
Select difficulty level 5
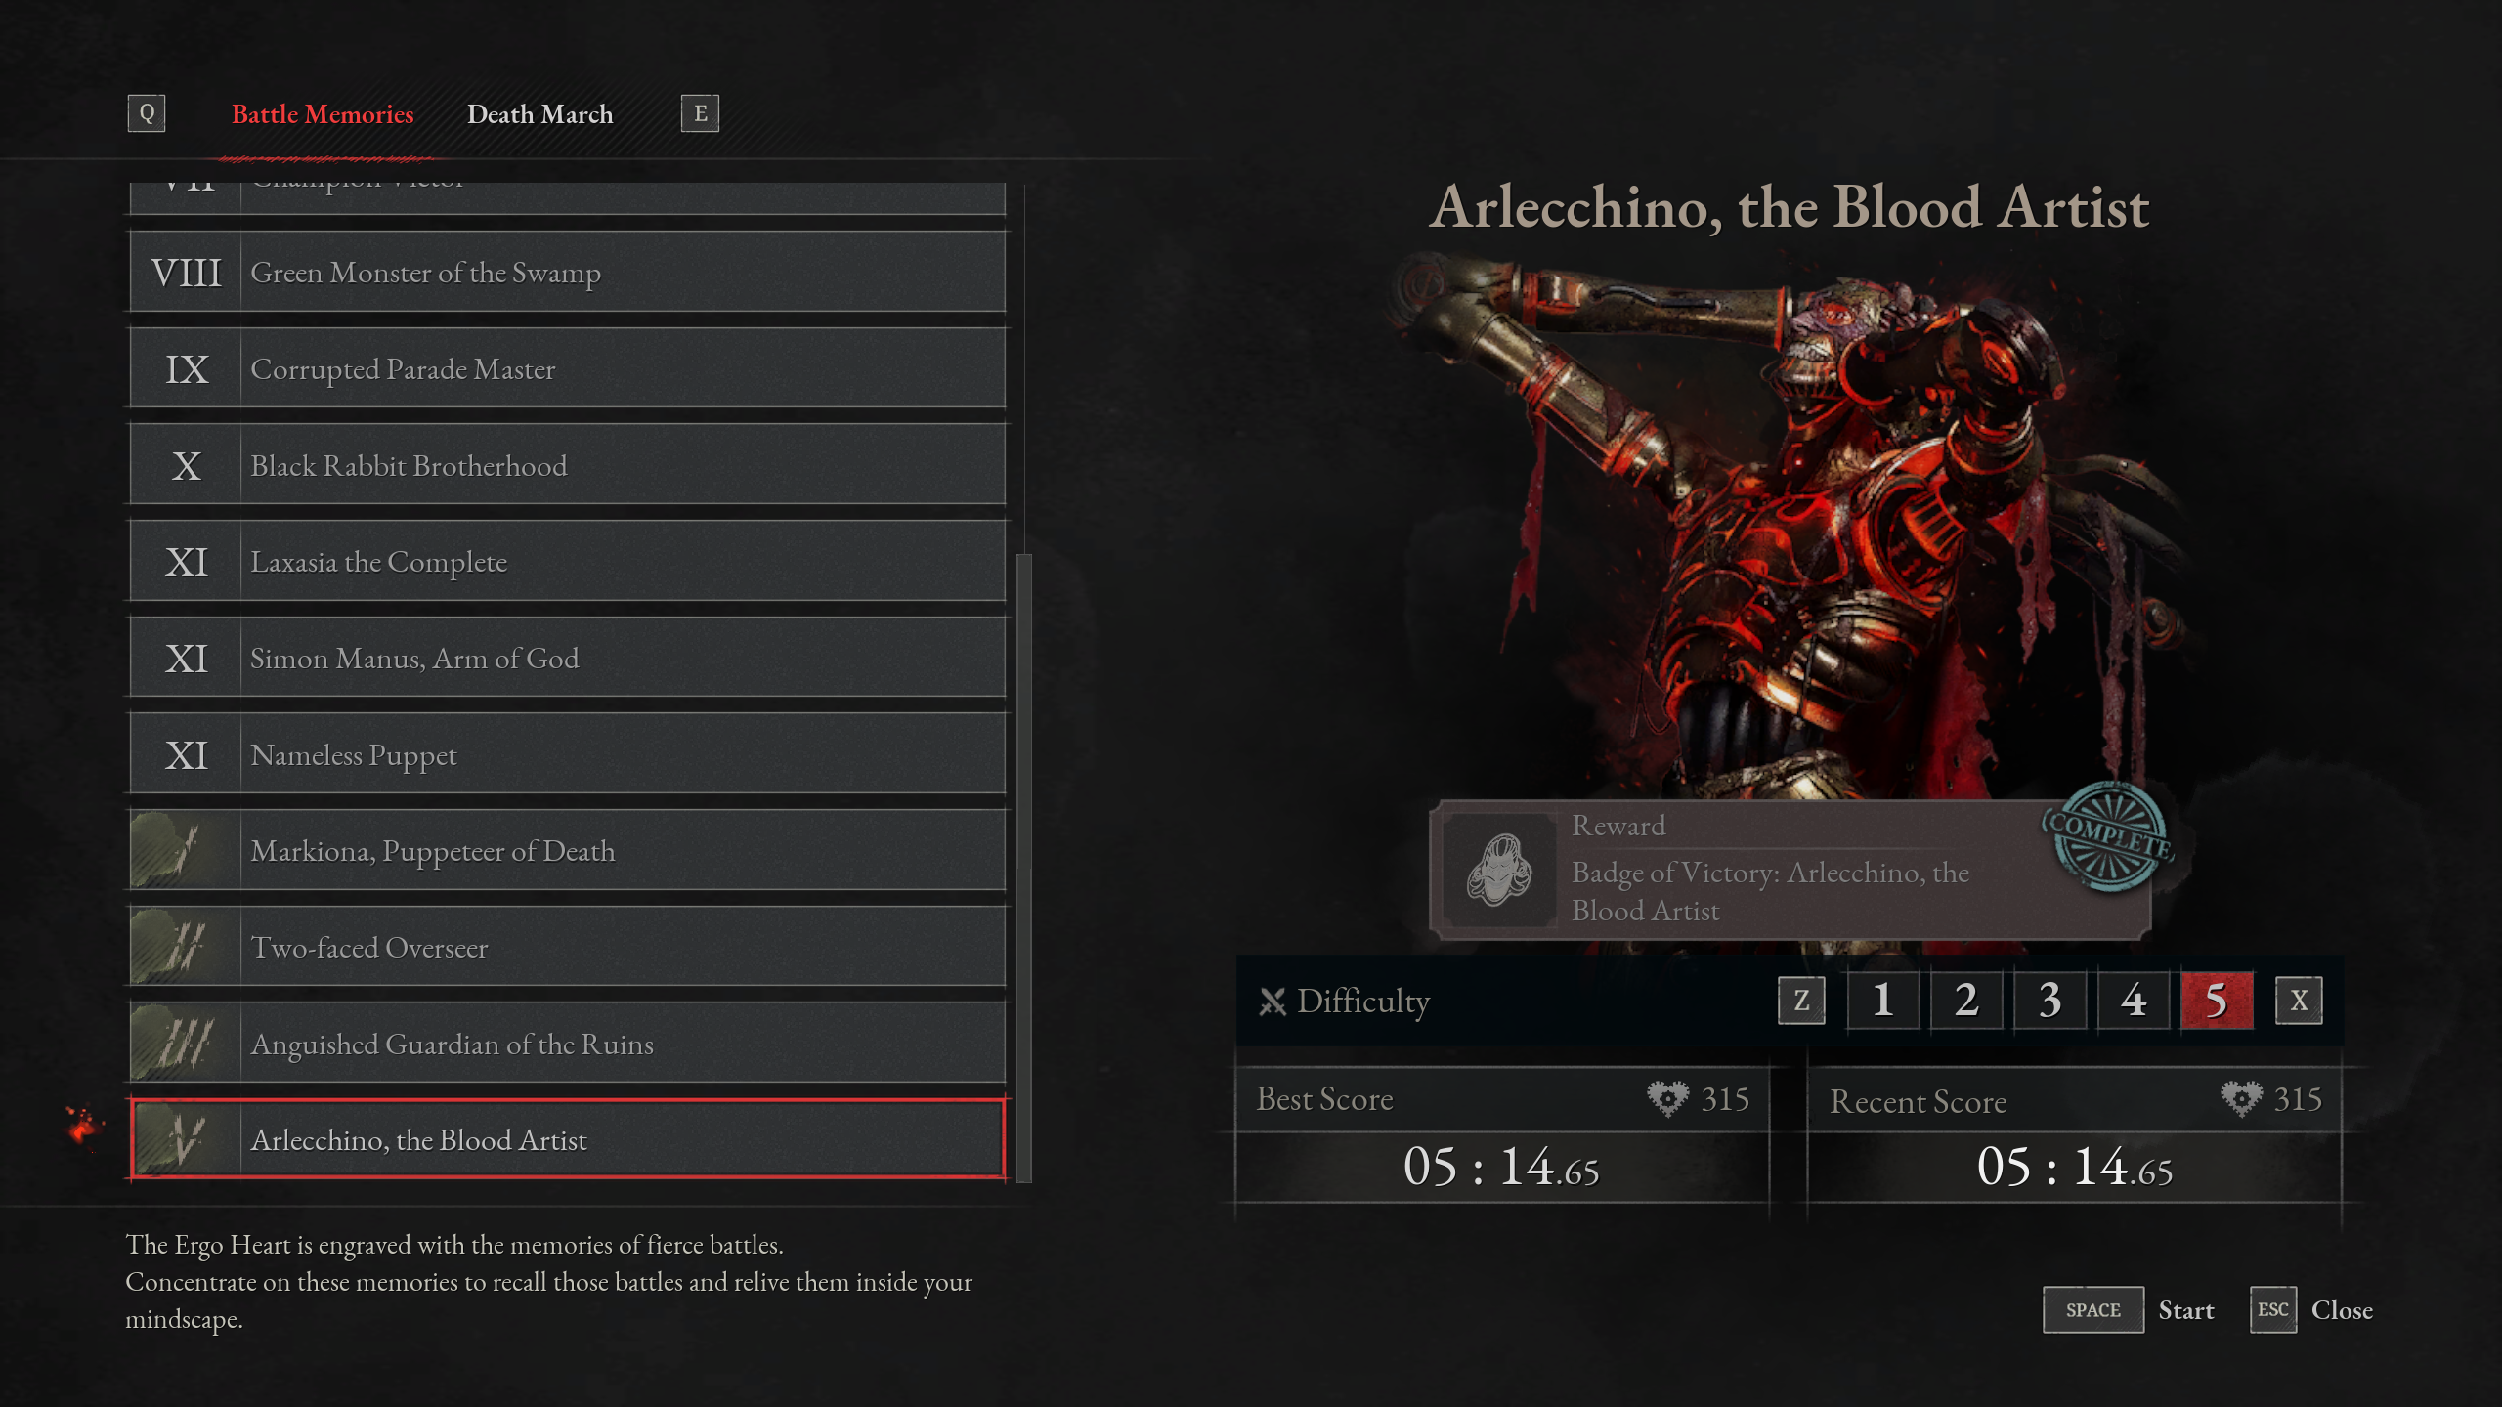2217,1001
